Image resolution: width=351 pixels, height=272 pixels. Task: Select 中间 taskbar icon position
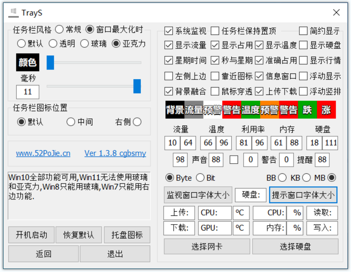point(71,122)
